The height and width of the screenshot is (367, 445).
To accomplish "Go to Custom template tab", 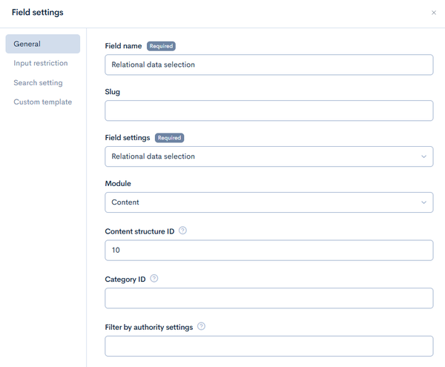I will (42, 102).
